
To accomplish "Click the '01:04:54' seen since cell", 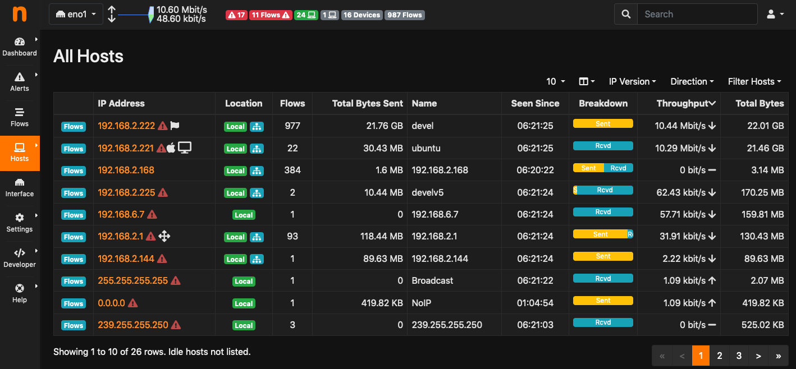I will [x=536, y=303].
